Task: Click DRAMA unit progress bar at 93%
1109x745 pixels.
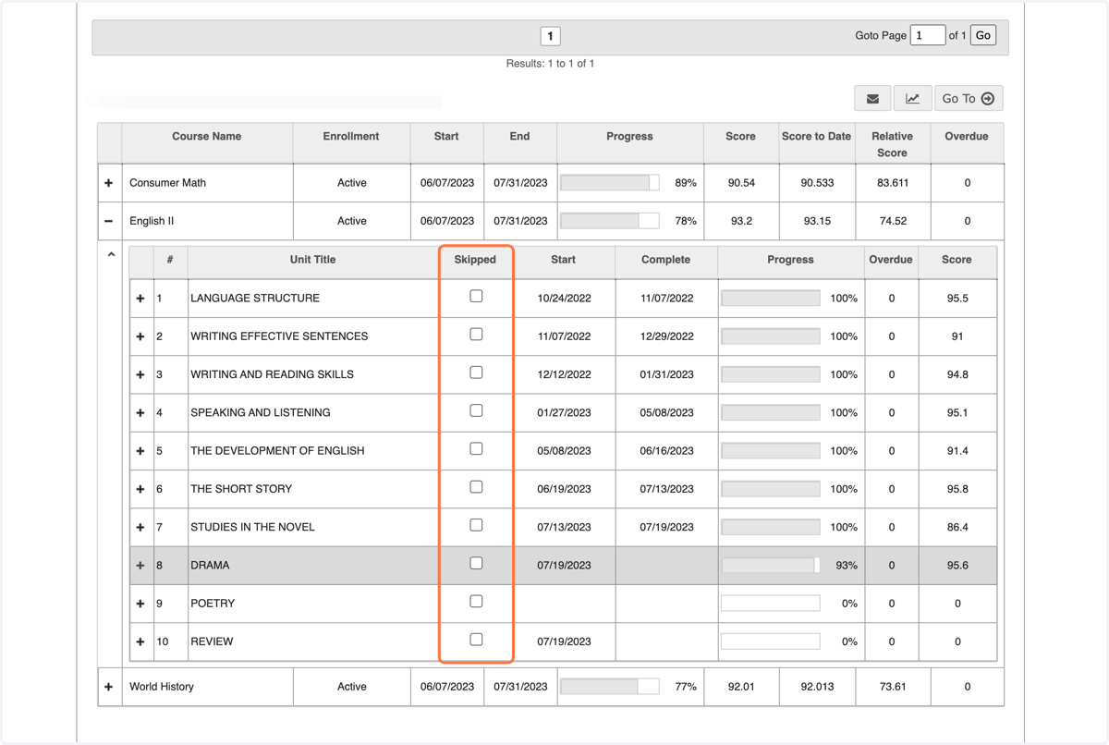Action: click(x=771, y=565)
